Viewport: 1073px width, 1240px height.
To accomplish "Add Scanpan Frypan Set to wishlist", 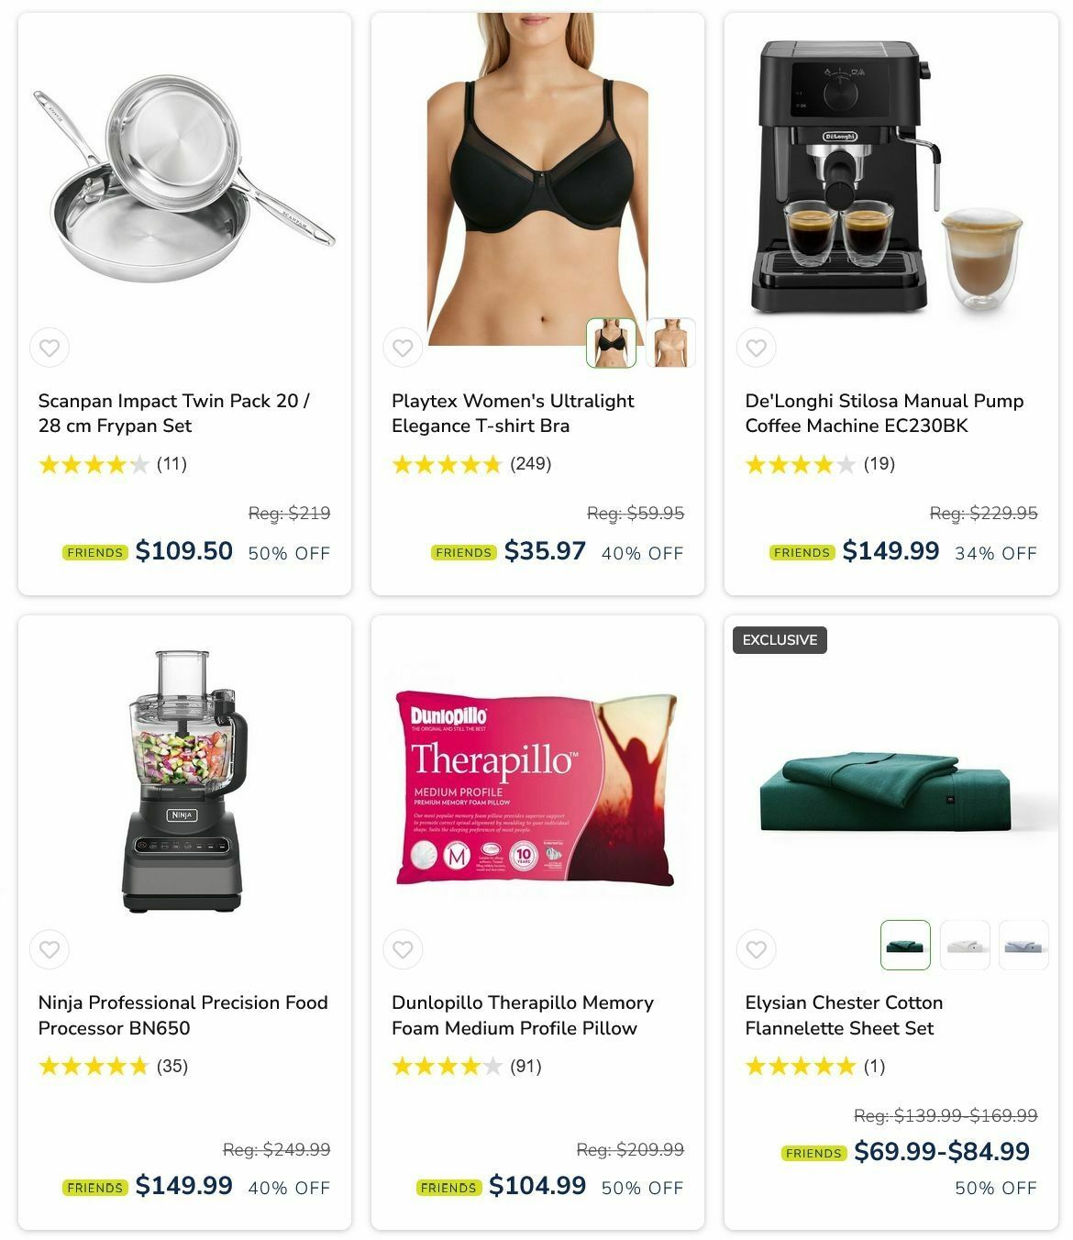I will point(50,348).
